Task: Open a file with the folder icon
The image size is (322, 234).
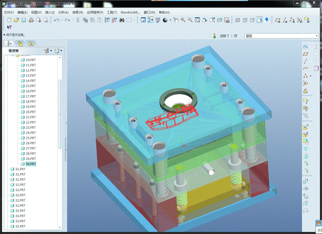Action: [x=16, y=20]
